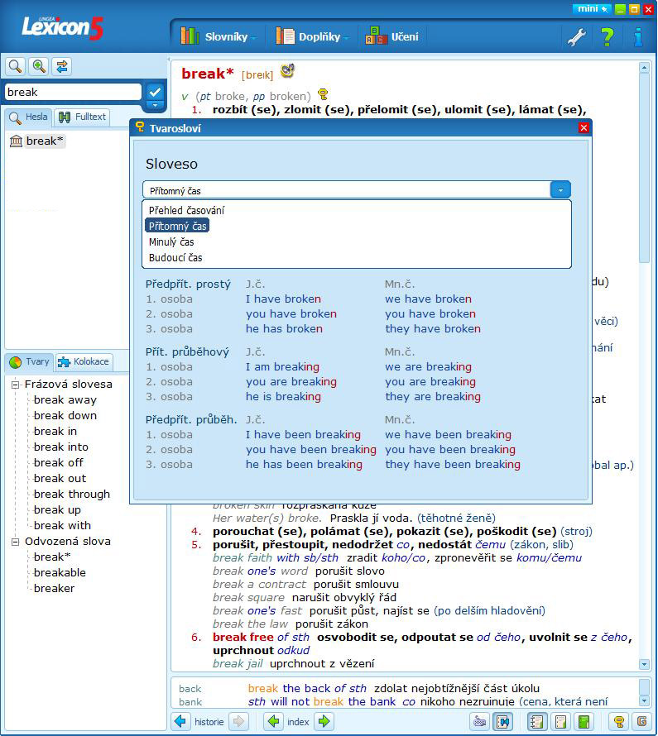Toggle the full notebook view icon

tap(537, 721)
